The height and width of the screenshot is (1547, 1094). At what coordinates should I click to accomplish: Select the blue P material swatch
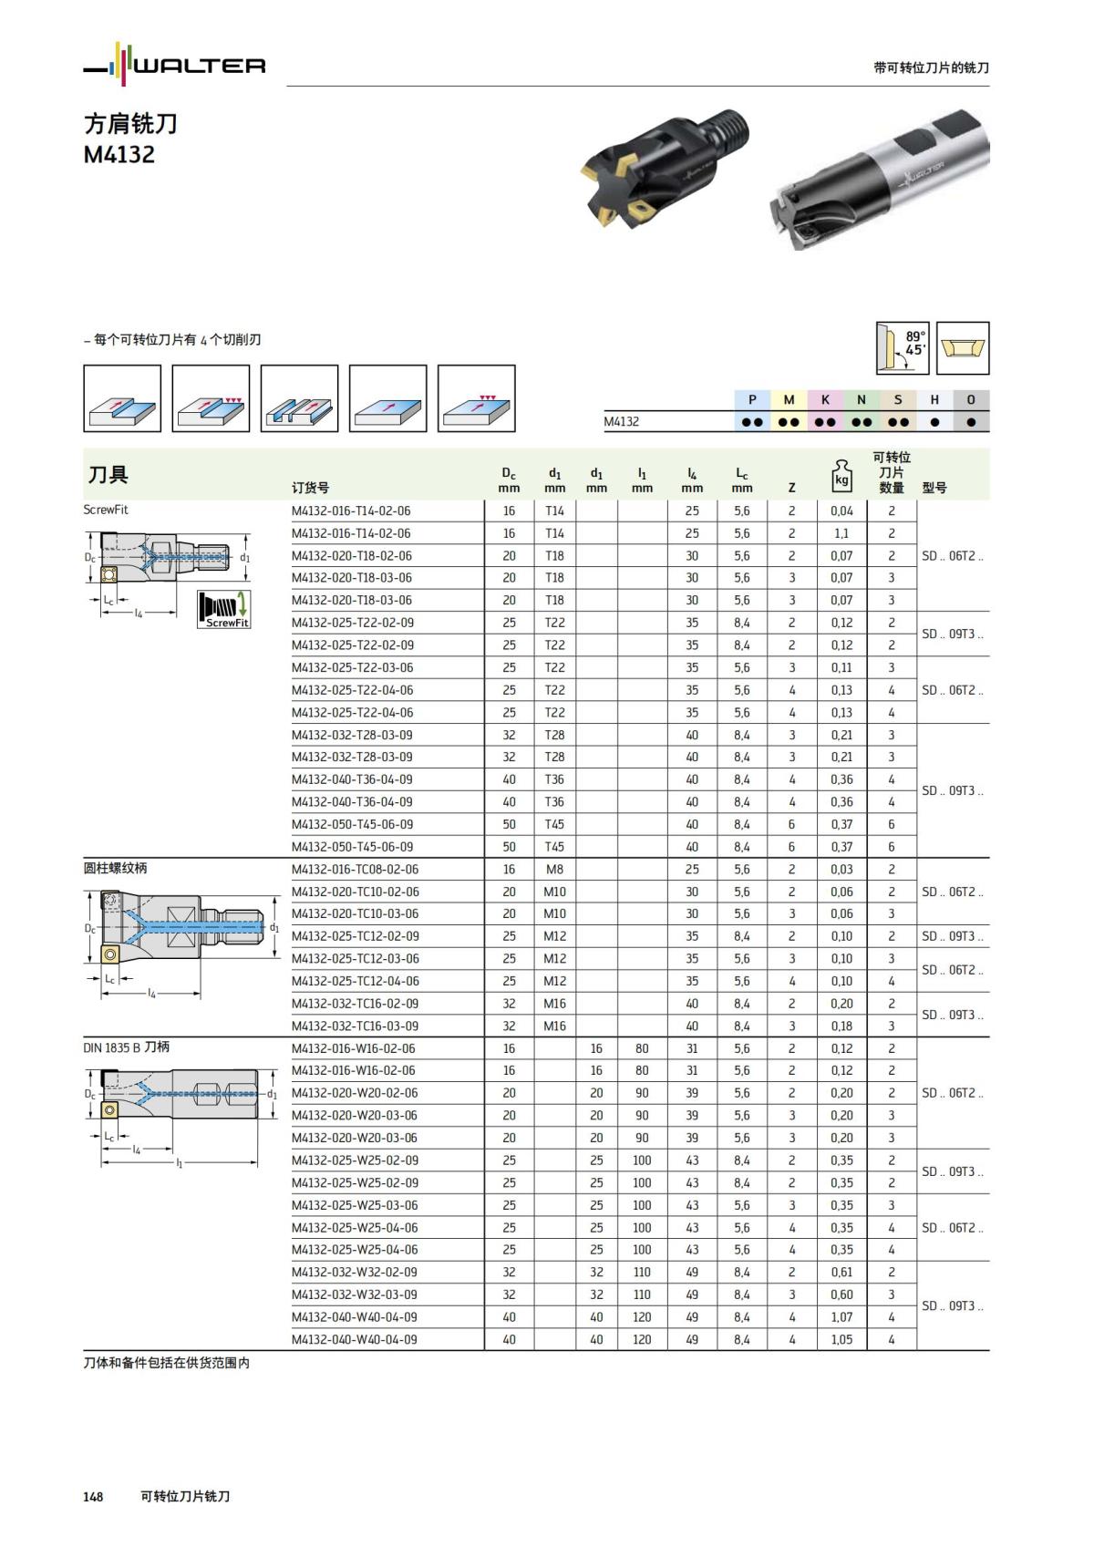752,399
